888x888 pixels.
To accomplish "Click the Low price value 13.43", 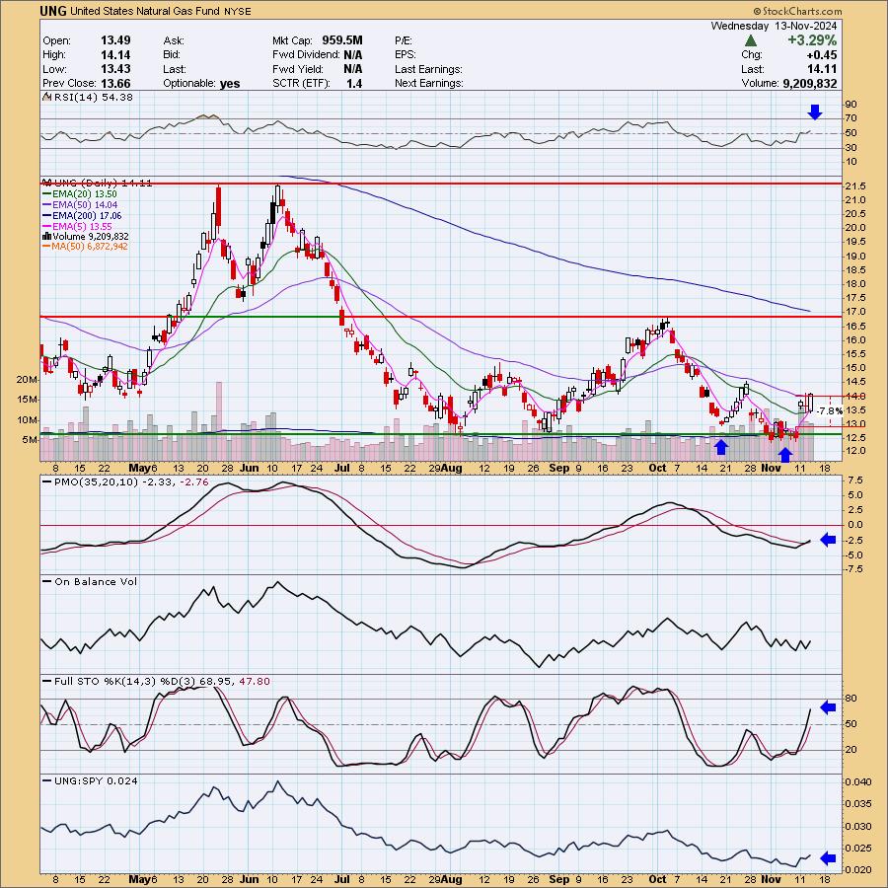I will [115, 69].
